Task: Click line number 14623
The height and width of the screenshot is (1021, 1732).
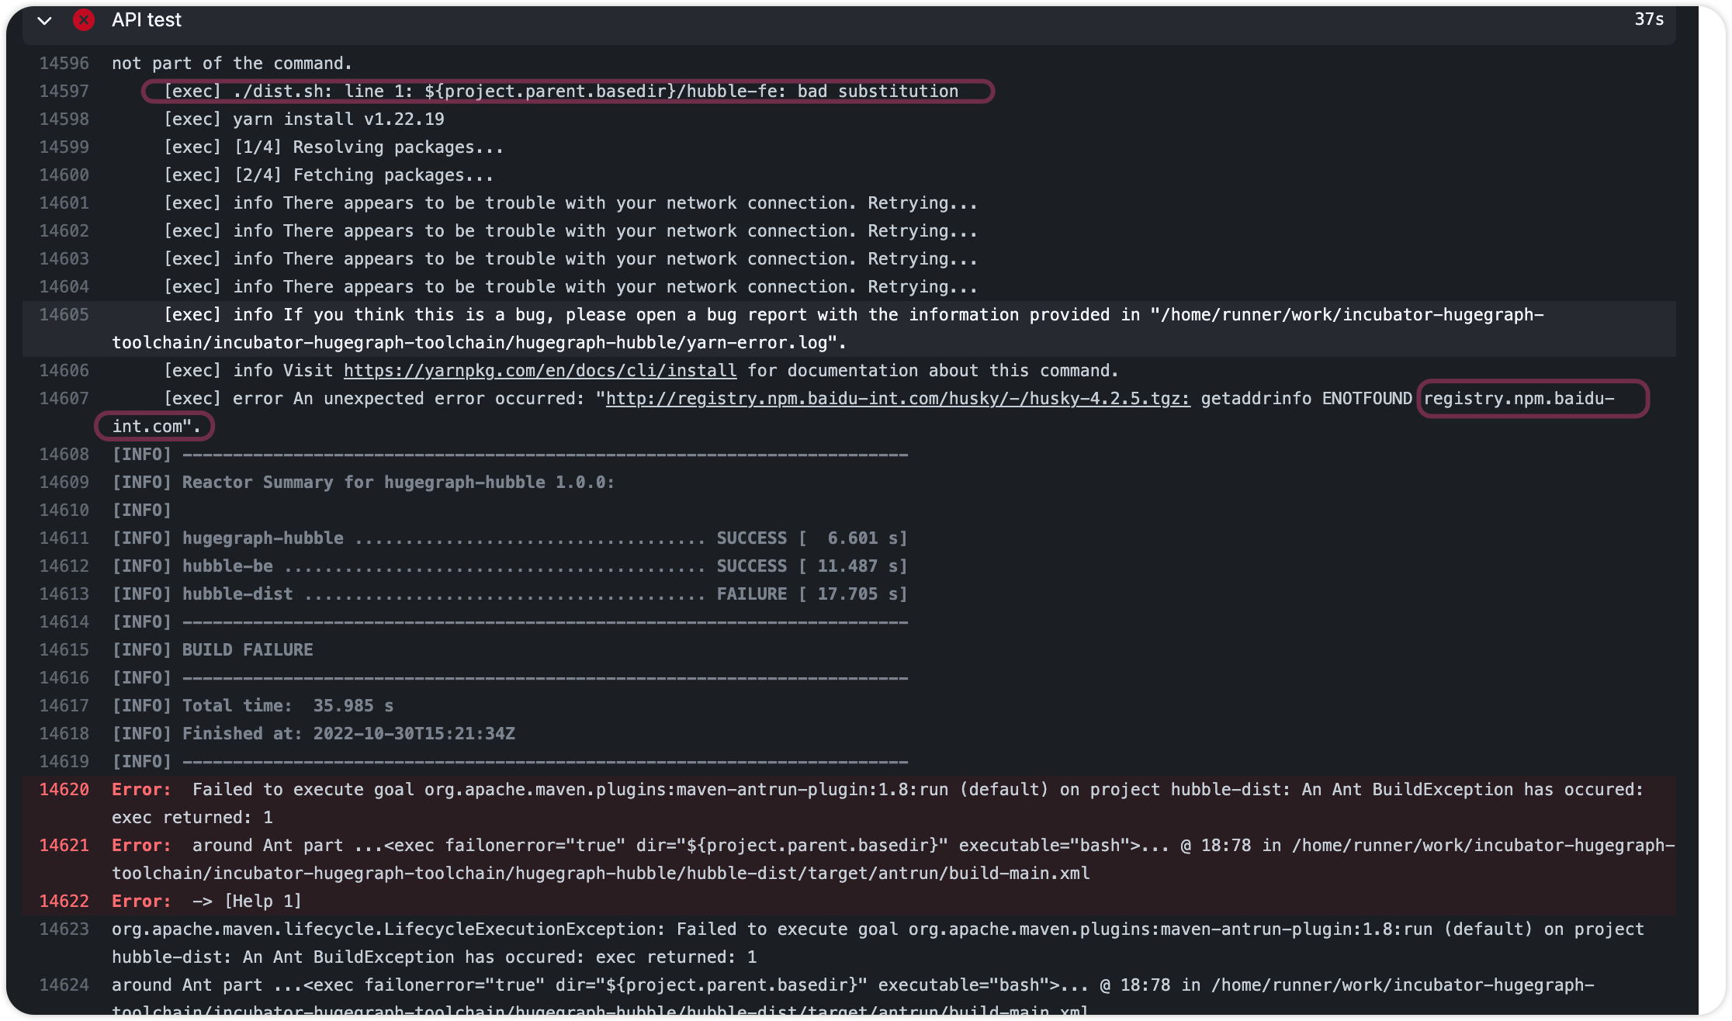Action: point(64,929)
